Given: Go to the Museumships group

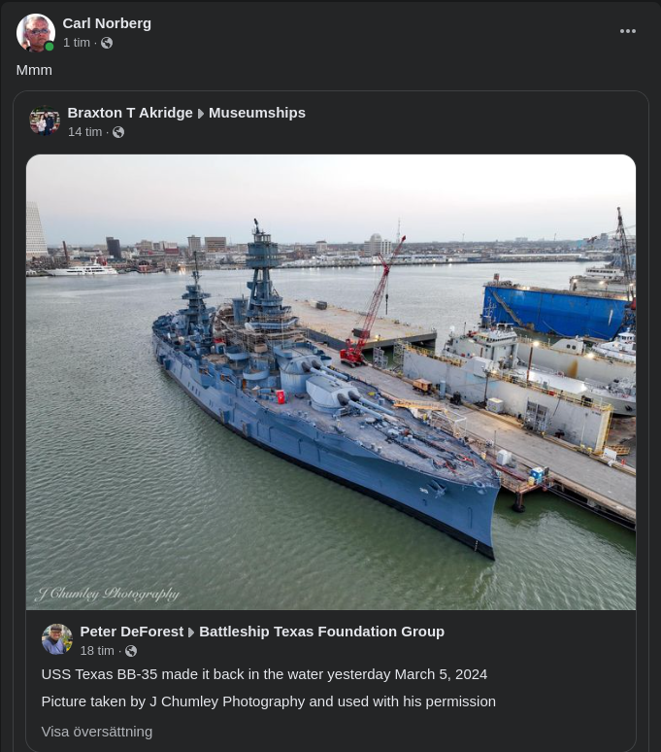Looking at the screenshot, I should coord(257,113).
